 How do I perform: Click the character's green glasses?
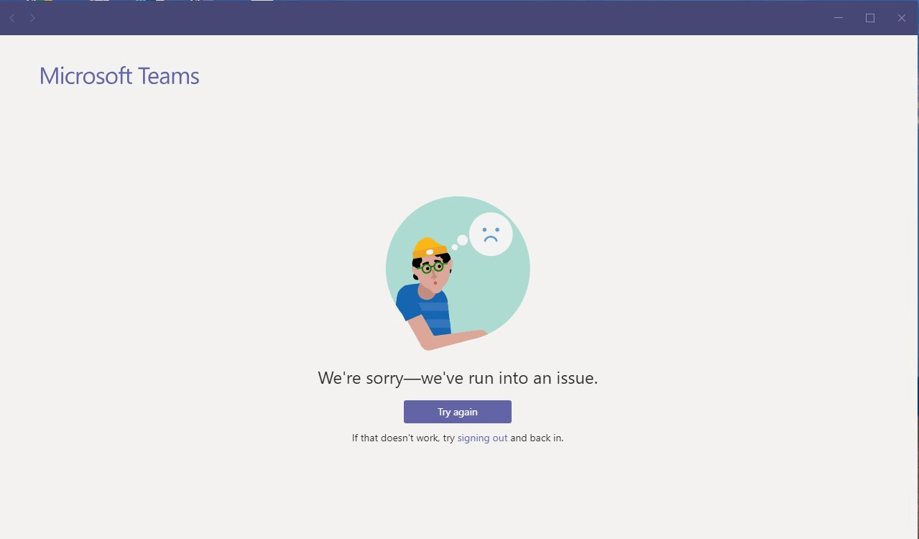432,267
